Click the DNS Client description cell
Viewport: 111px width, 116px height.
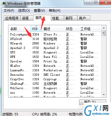tap(52, 75)
